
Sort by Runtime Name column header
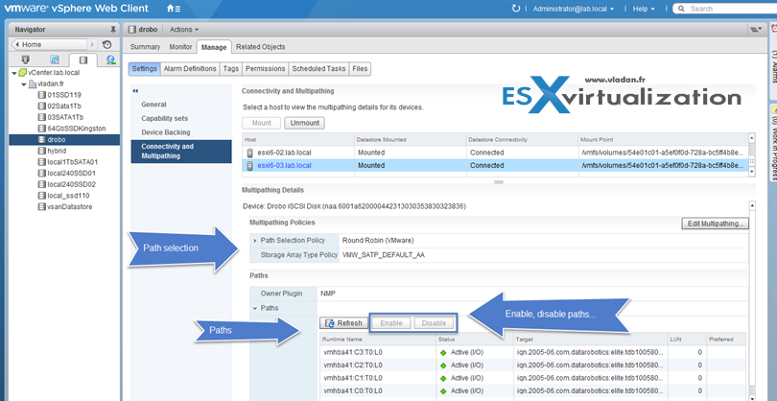(x=378, y=339)
